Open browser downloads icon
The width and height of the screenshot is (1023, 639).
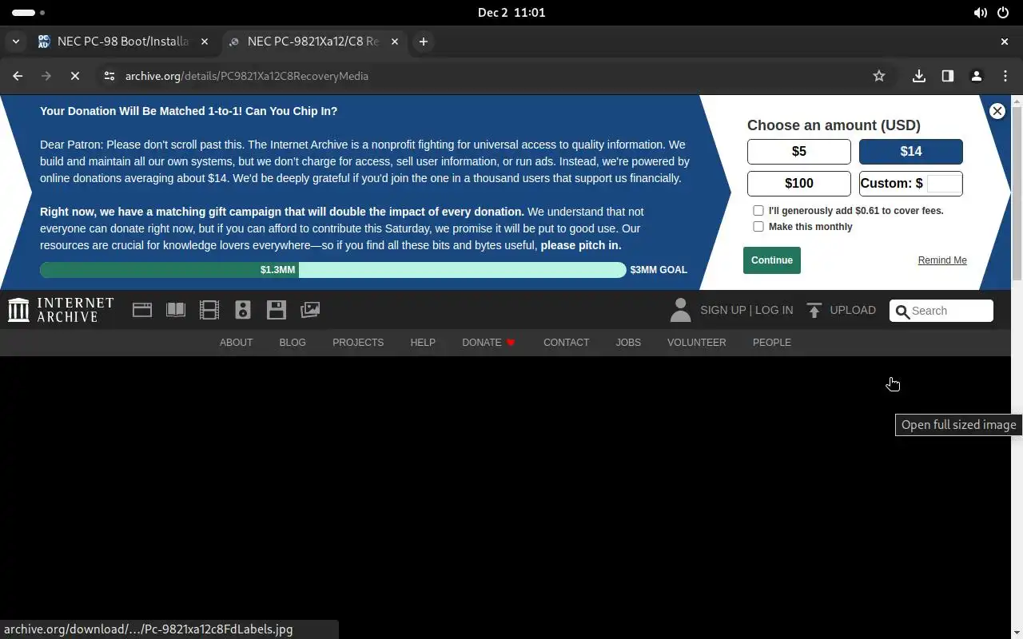click(919, 76)
